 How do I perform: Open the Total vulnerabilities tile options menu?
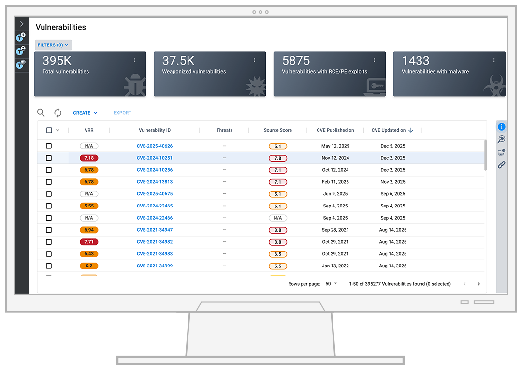(135, 60)
